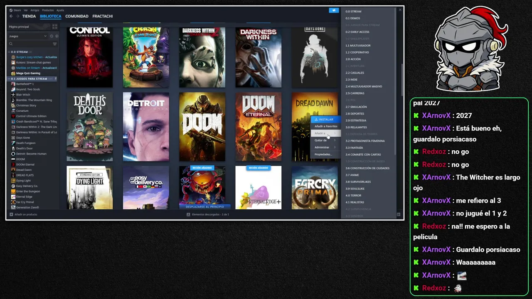
Task: Click the ready-to-play filter icon
Action: (x=57, y=36)
